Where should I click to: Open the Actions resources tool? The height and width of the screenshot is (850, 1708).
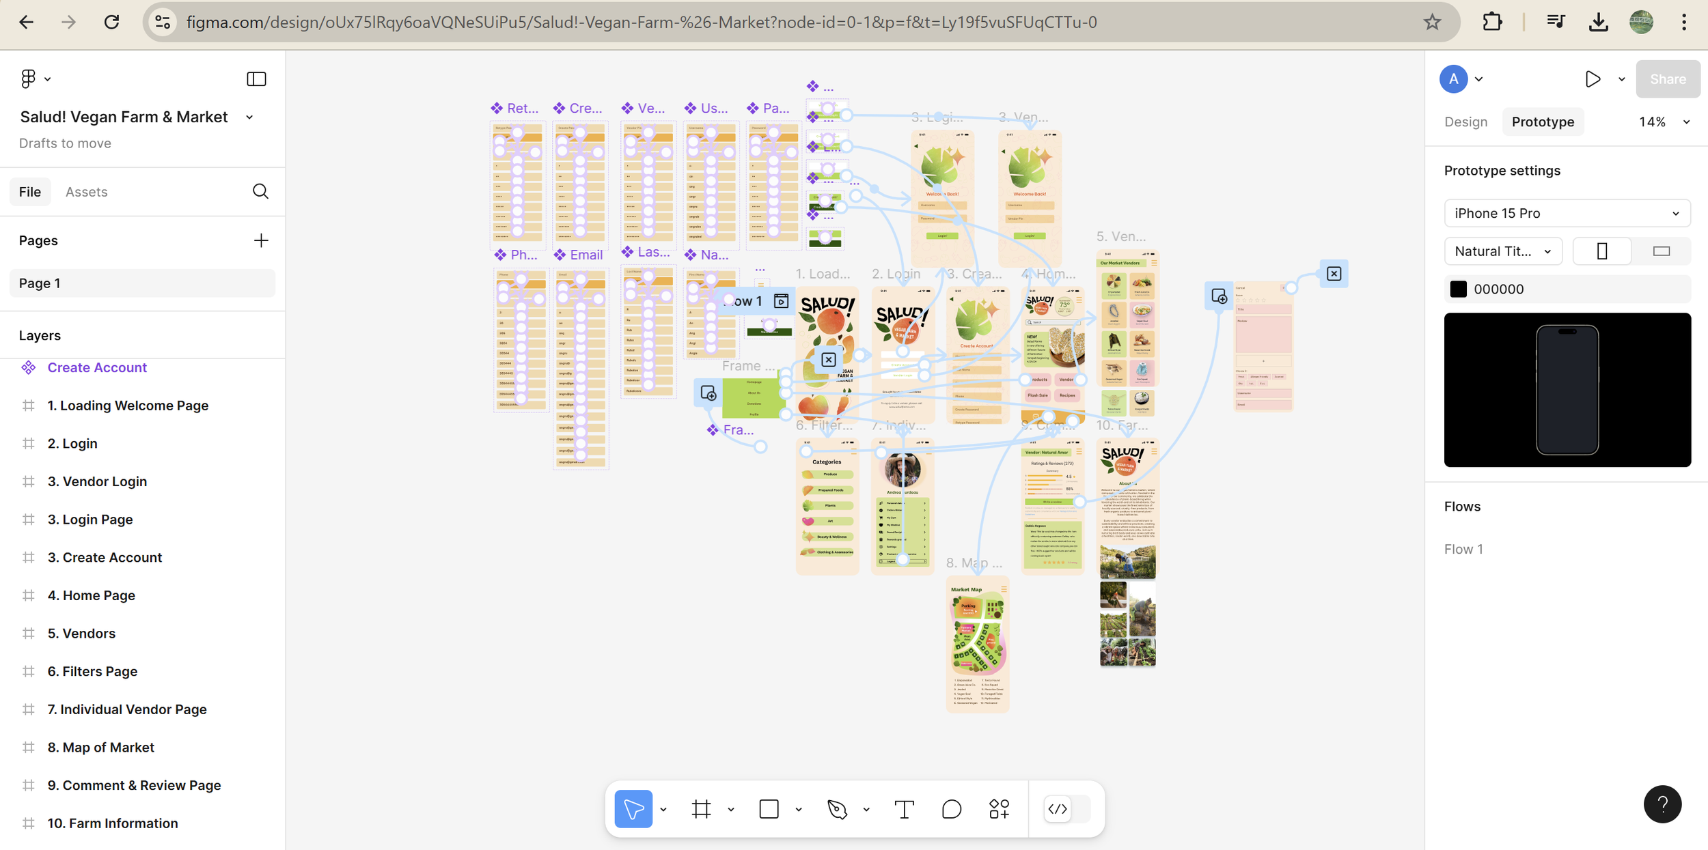pos(999,809)
